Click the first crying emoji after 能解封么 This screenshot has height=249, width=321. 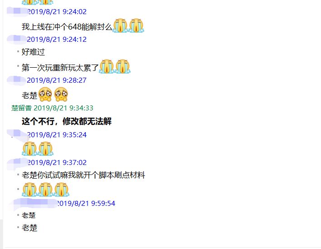tap(120, 25)
